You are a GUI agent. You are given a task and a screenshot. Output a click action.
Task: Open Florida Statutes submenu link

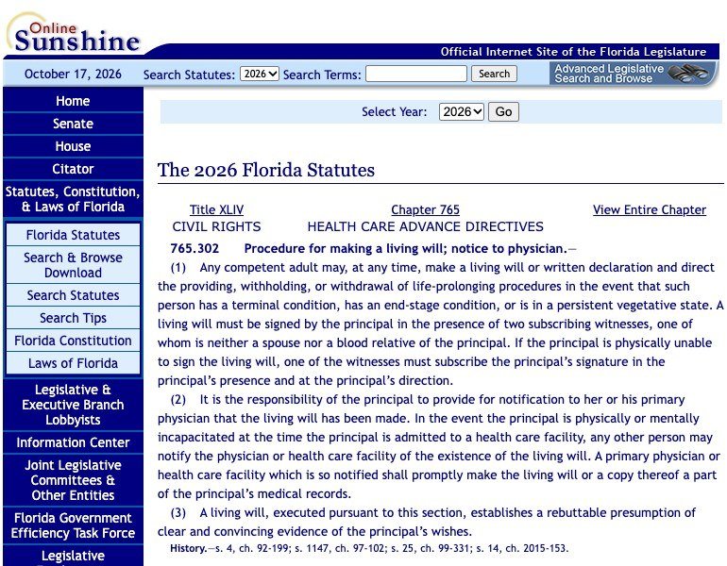[73, 235]
